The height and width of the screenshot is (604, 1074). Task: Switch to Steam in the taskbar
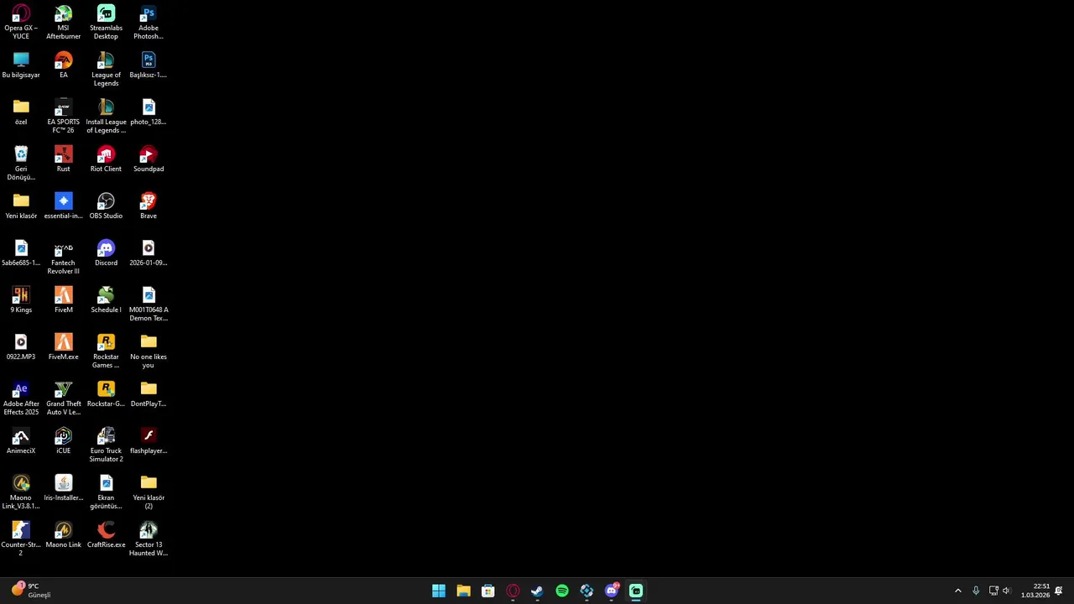[x=537, y=591]
